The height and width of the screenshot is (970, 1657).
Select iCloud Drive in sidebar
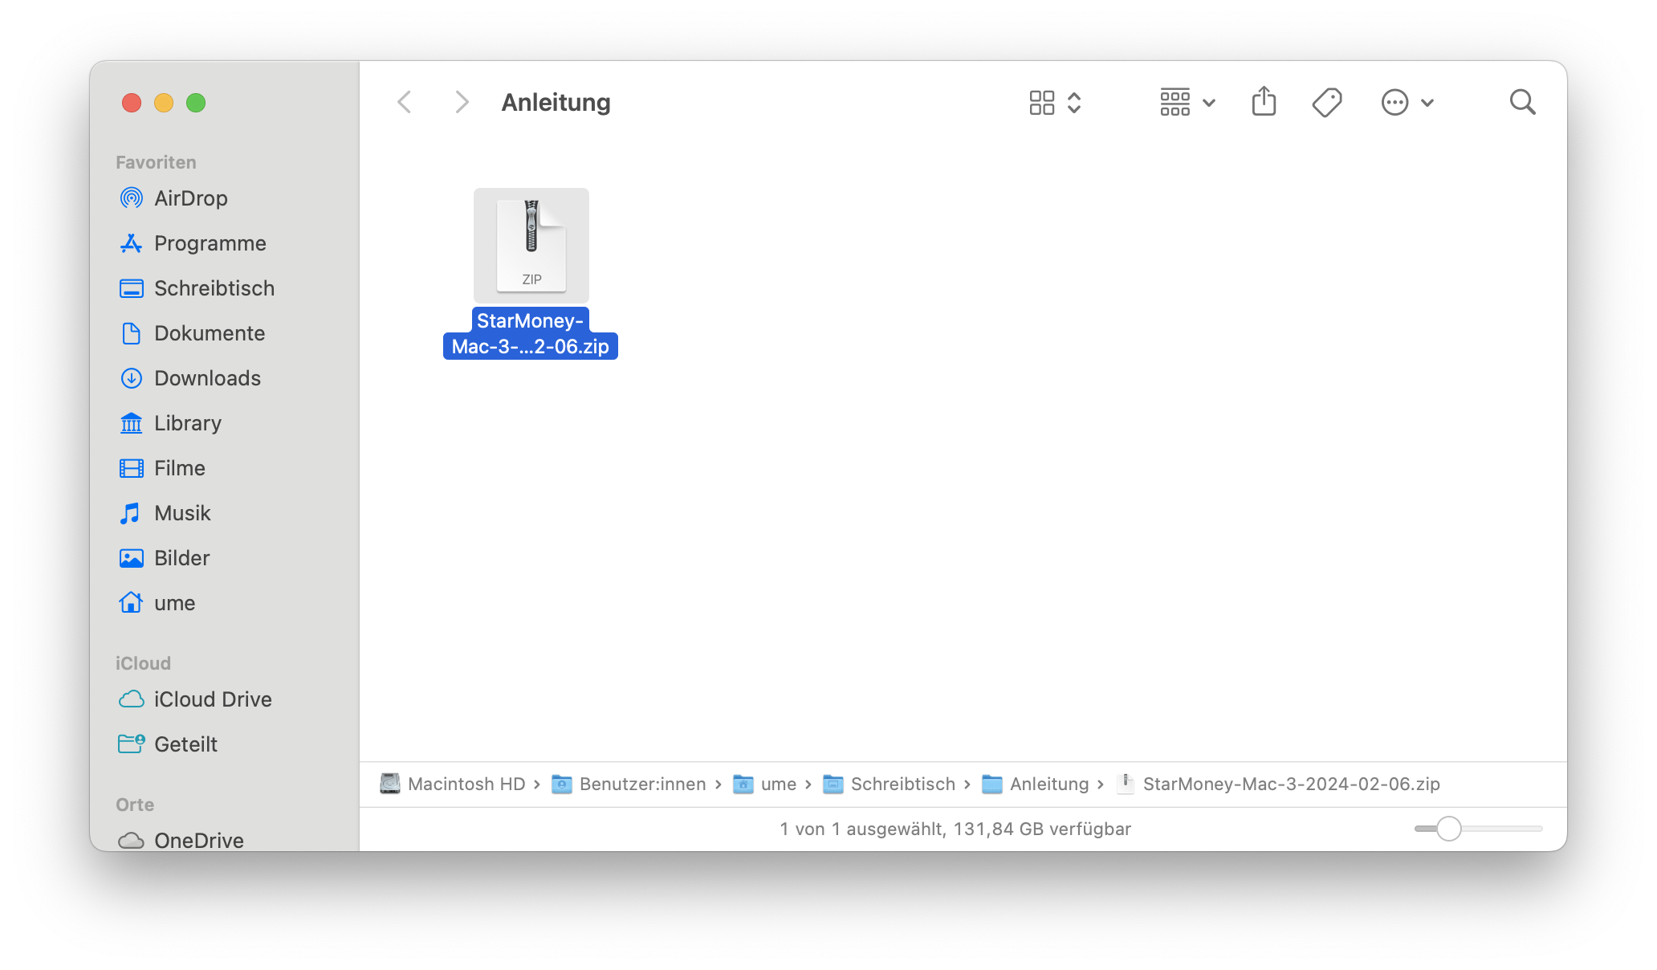click(x=213, y=699)
